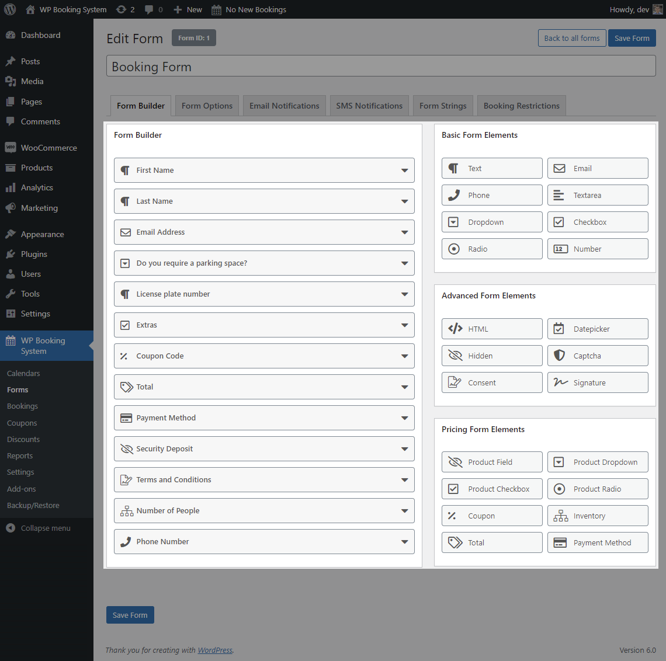The image size is (666, 661).
Task: Add a Coupon pricing element
Action: pos(492,516)
